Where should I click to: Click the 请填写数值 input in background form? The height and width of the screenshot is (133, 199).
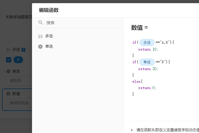(19, 103)
